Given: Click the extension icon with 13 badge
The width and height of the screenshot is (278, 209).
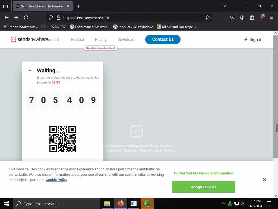Looking at the screenshot, I should [262, 17].
